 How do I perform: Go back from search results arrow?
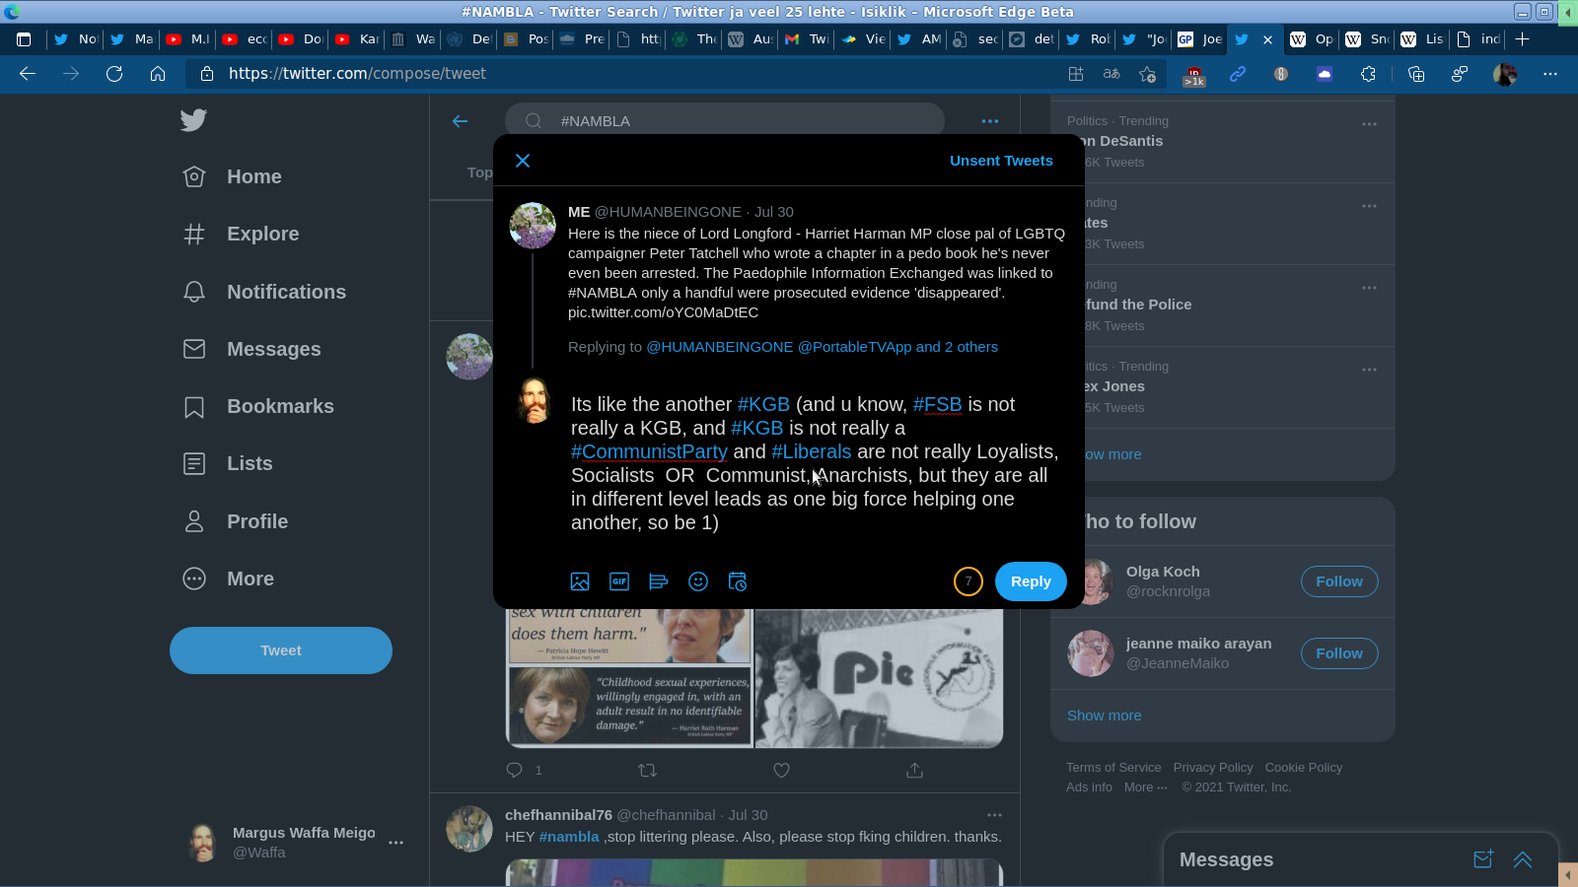pyautogui.click(x=460, y=121)
